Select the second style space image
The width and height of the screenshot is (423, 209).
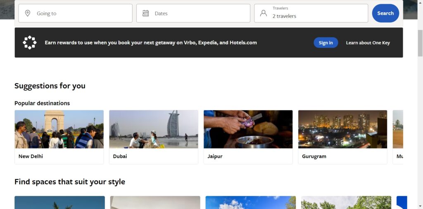coord(155,202)
